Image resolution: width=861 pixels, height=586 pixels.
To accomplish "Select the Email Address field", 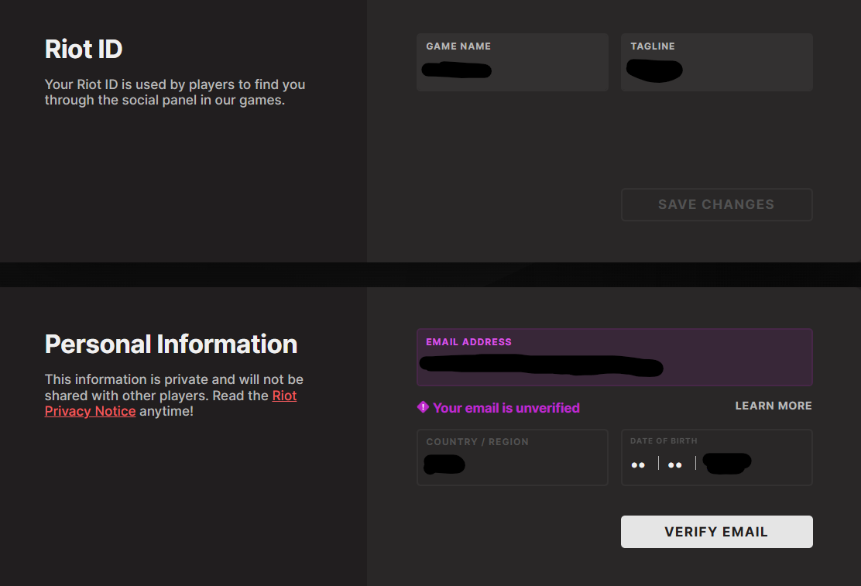I will click(x=615, y=357).
